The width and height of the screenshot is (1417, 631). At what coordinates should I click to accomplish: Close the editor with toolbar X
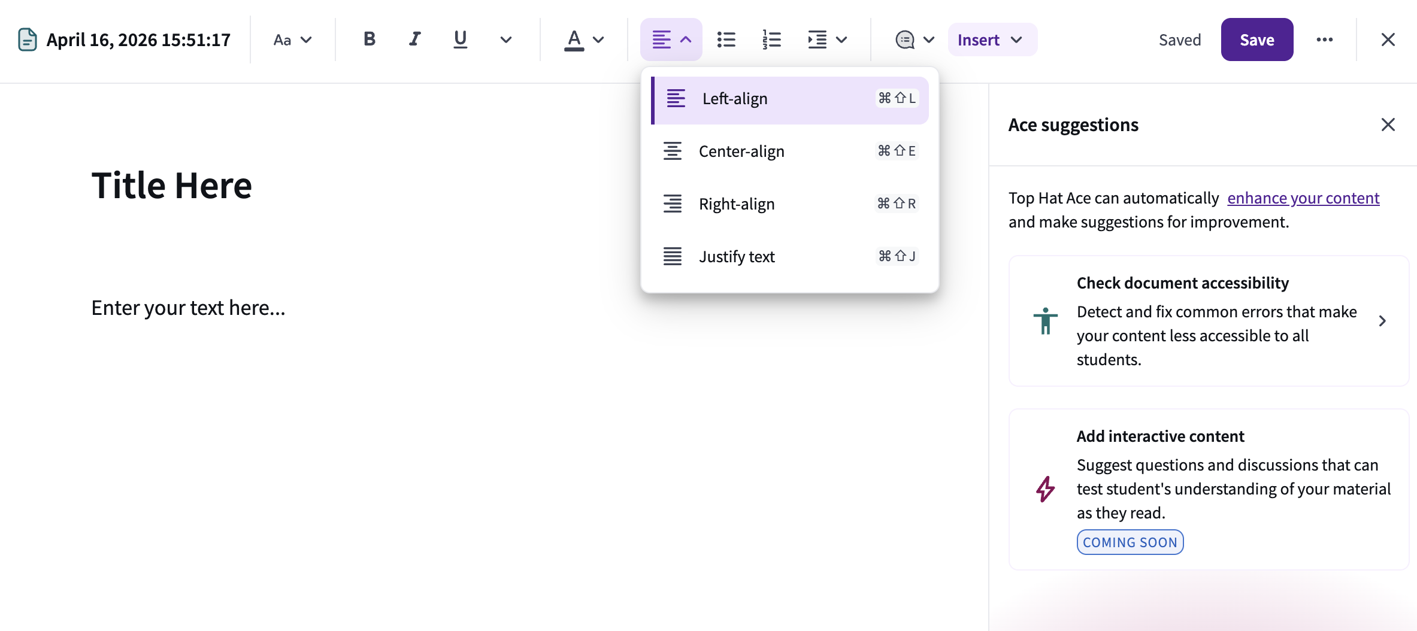click(1388, 40)
